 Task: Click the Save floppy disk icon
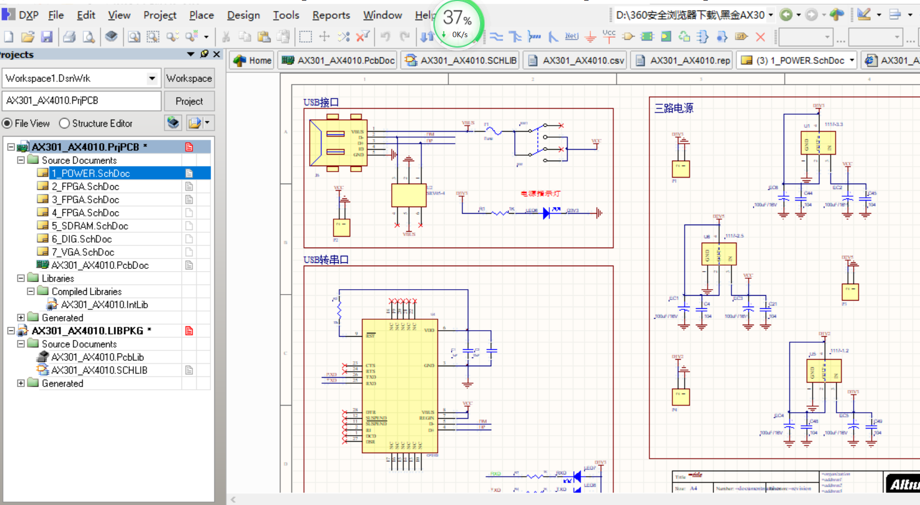[x=47, y=37]
